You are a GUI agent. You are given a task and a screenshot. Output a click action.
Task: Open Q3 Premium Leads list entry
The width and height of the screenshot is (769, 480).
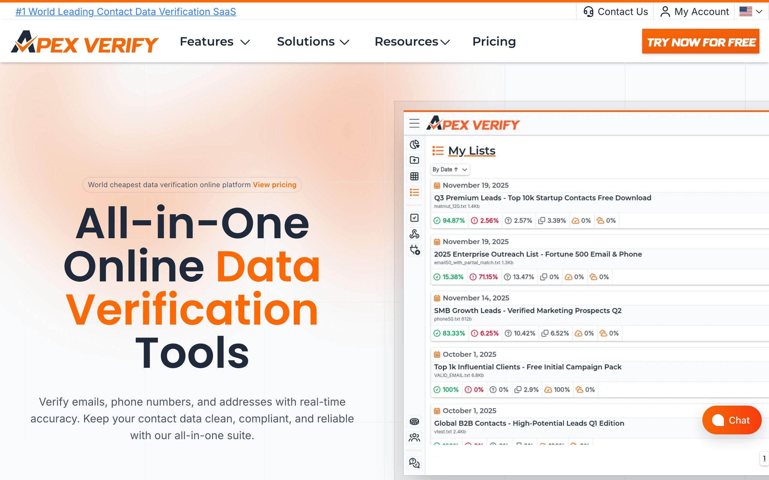click(543, 198)
